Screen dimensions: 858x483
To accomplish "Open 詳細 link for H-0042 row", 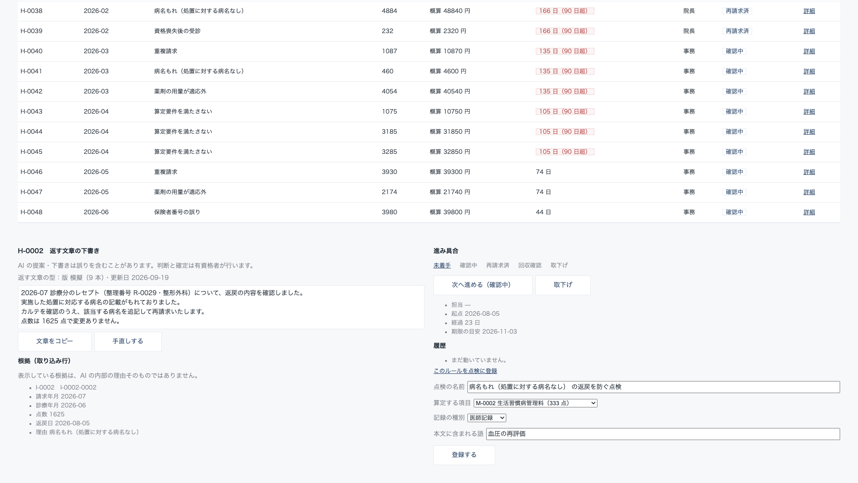I will [x=809, y=92].
